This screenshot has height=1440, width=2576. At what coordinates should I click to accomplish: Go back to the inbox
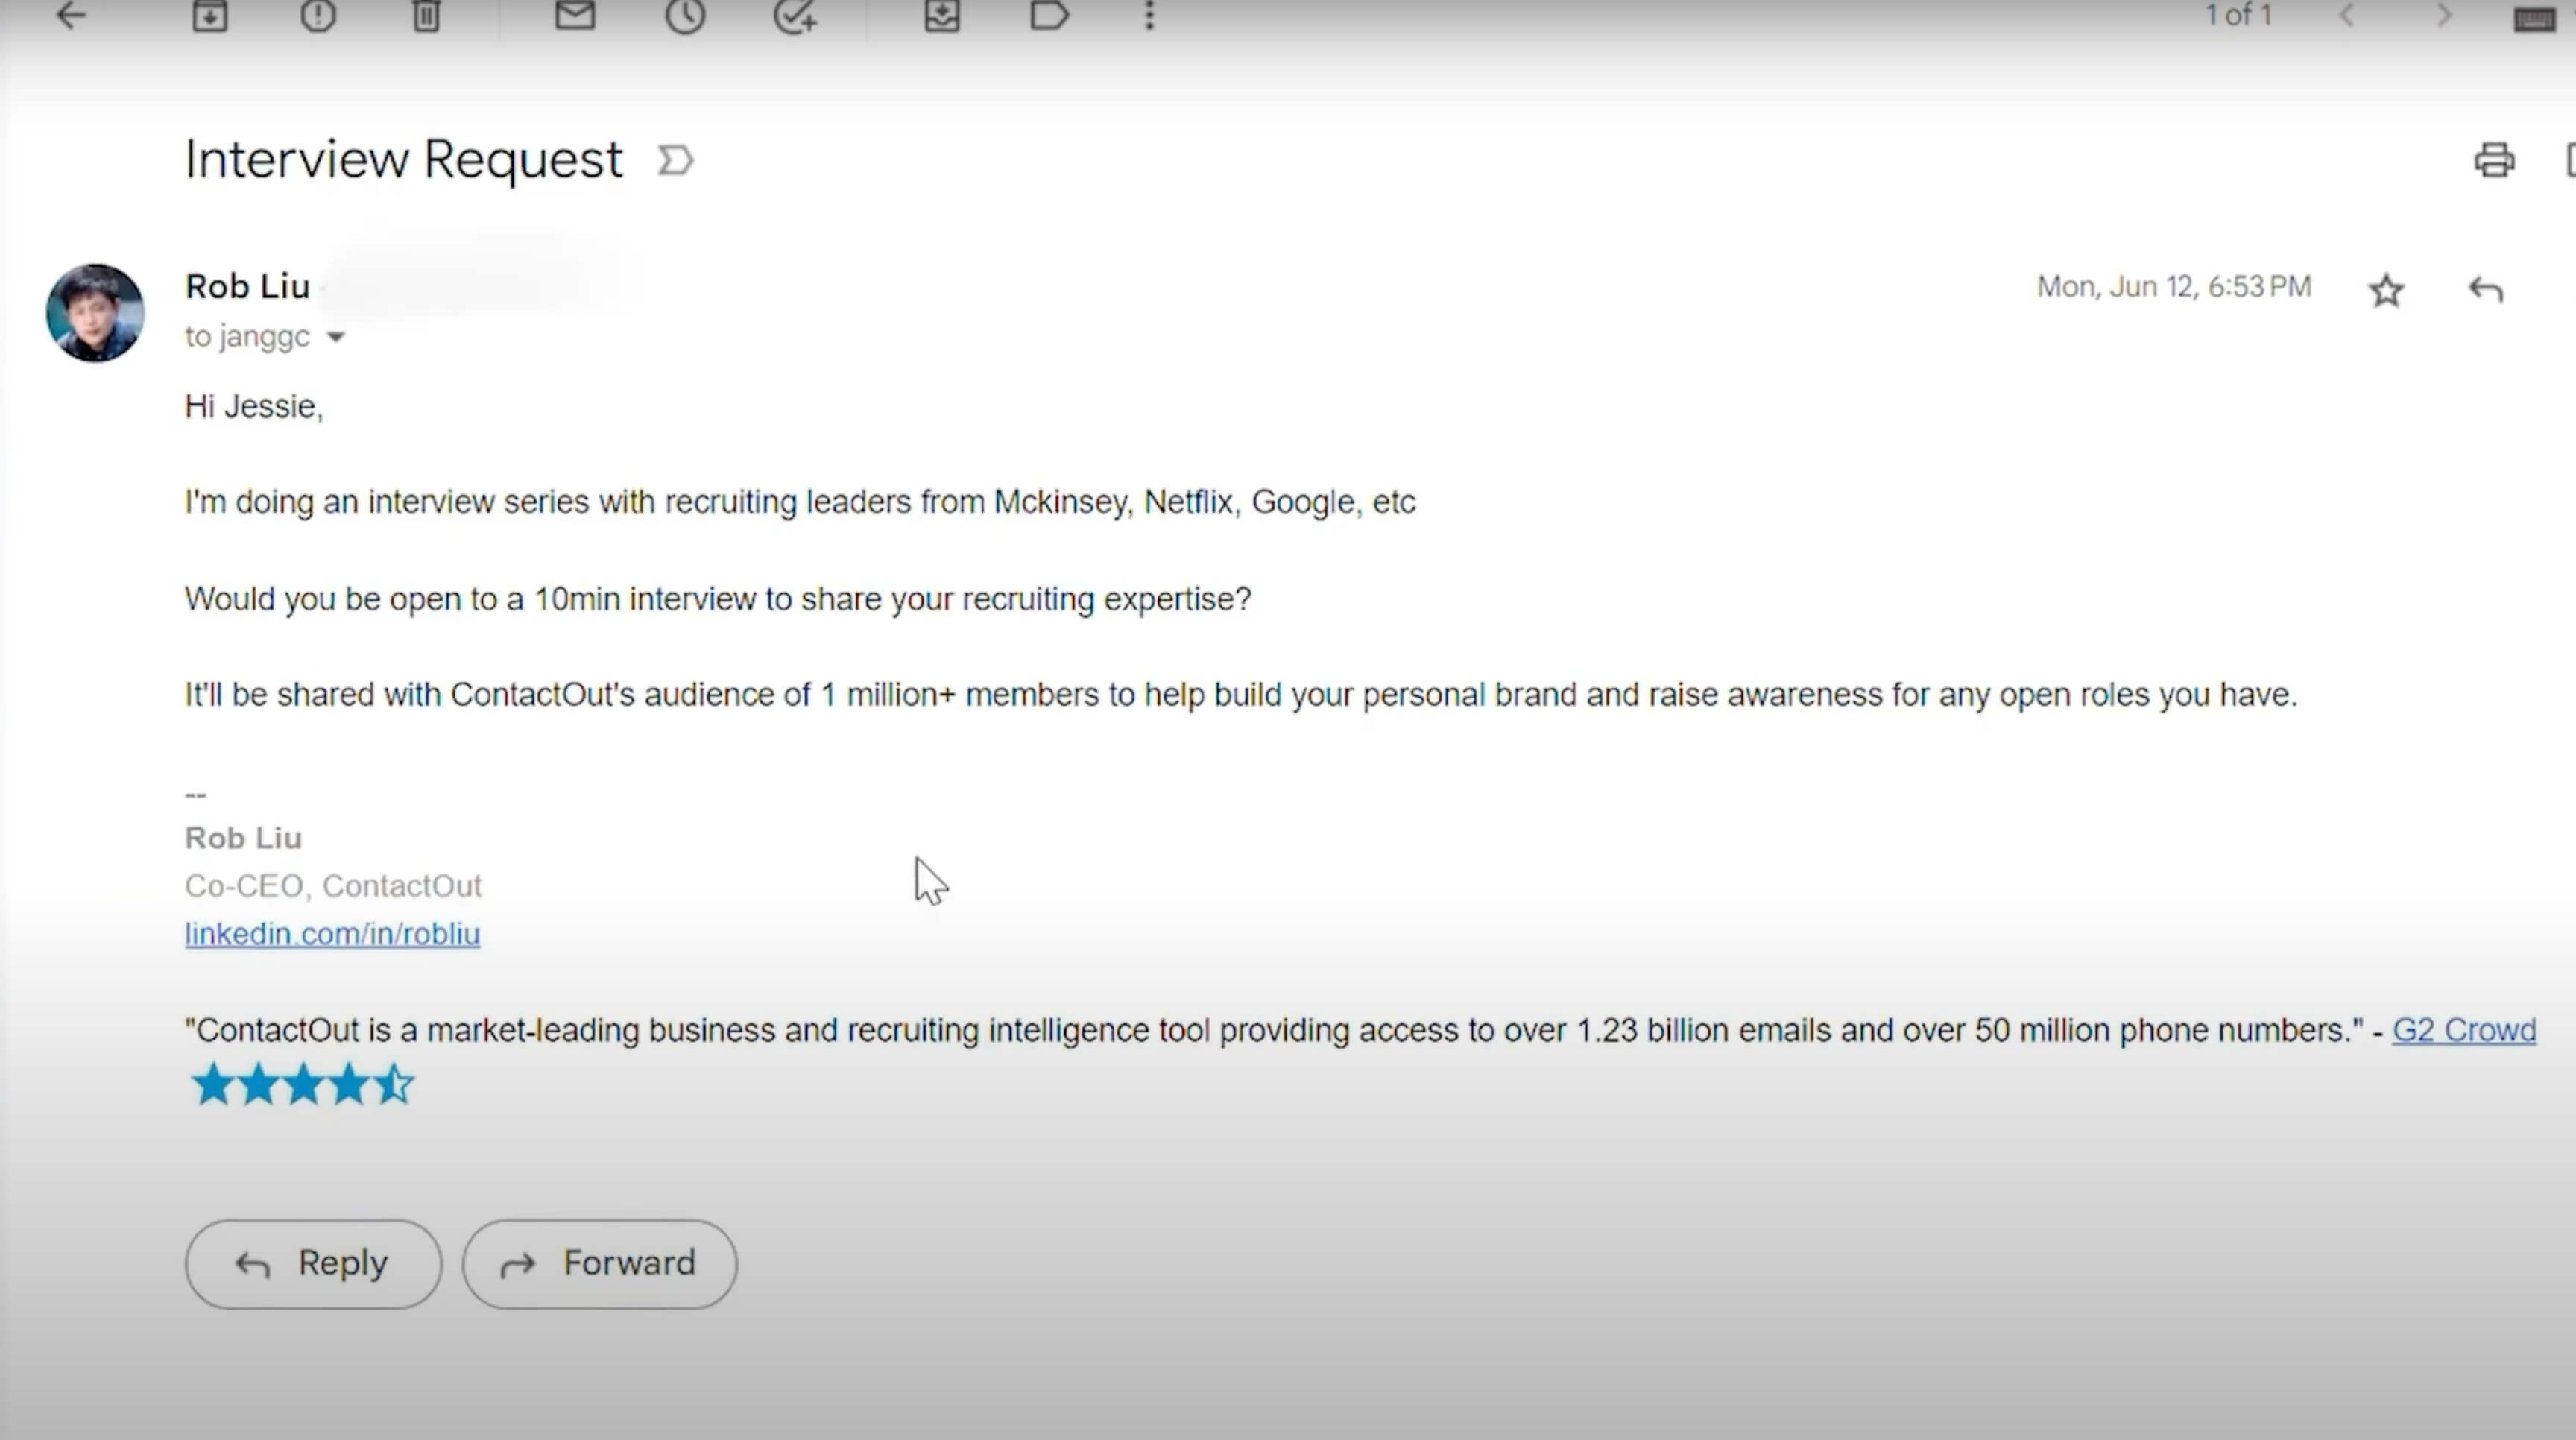pos(70,15)
